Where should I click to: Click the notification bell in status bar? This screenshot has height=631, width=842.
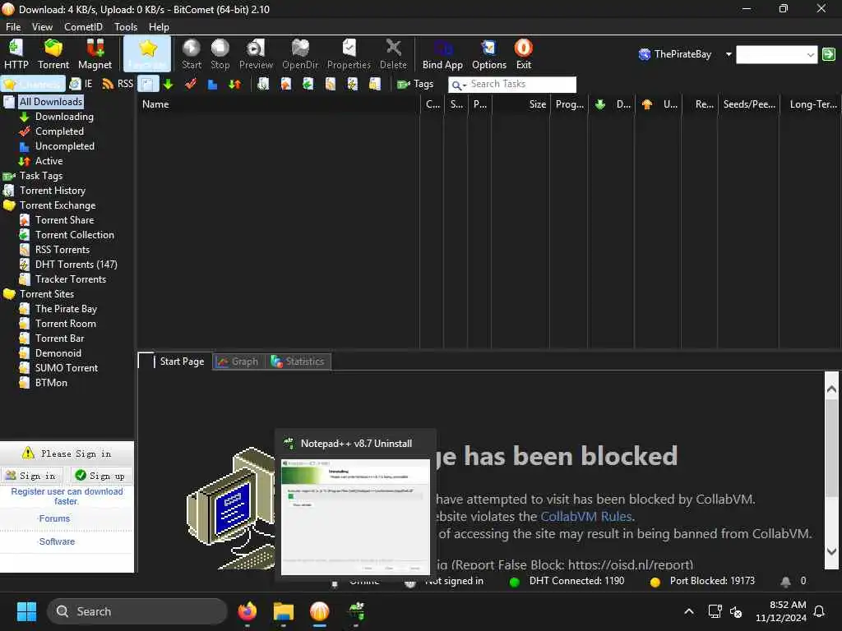click(x=785, y=581)
